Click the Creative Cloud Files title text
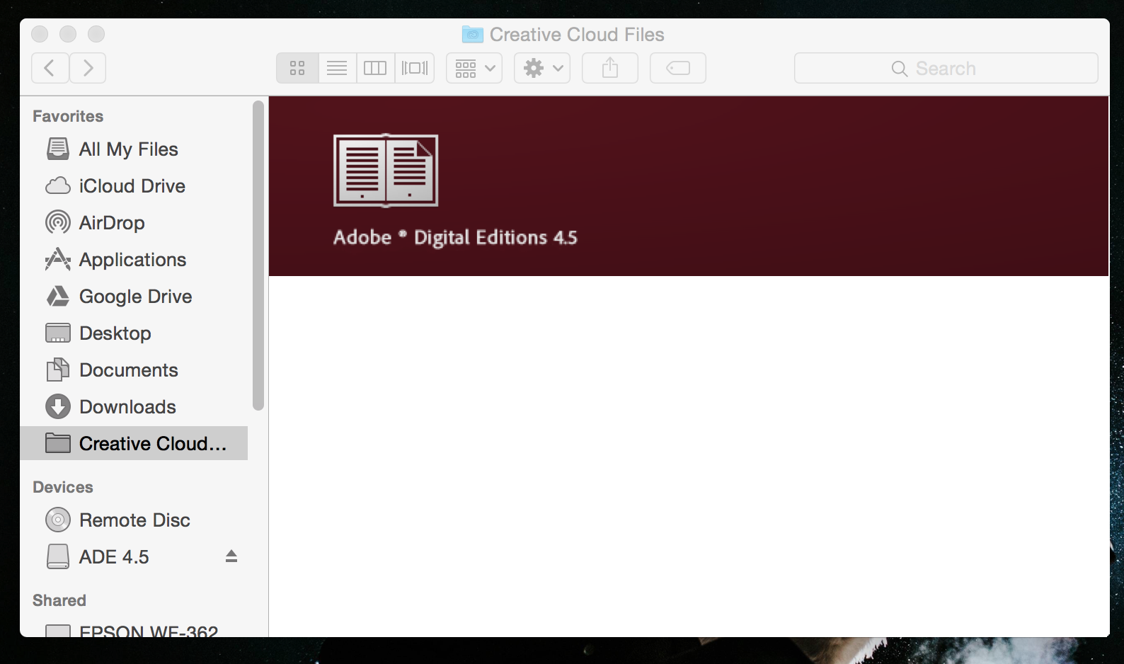The width and height of the screenshot is (1124, 664). (577, 35)
